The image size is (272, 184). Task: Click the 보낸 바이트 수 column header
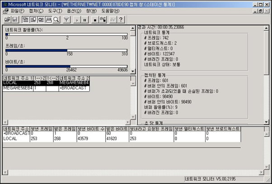(x=91, y=129)
